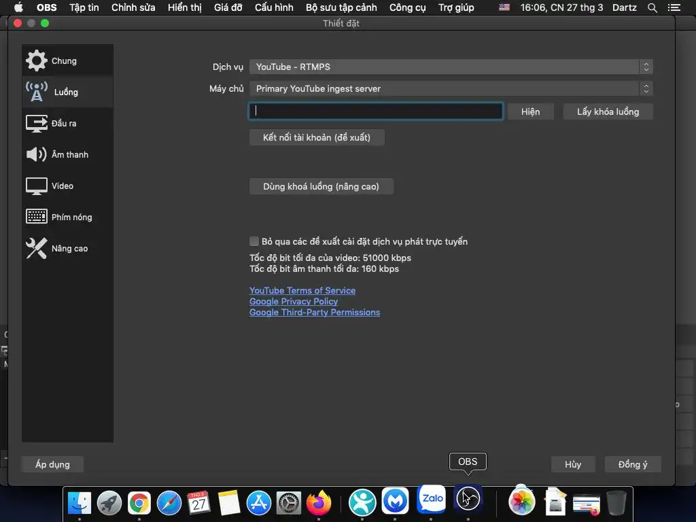Image resolution: width=696 pixels, height=522 pixels.
Task: Open the Giá đỡ menu
Action: click(x=228, y=7)
